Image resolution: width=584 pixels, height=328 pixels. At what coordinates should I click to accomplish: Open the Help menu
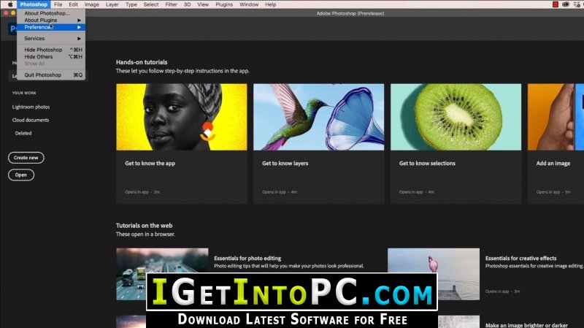pos(270,4)
